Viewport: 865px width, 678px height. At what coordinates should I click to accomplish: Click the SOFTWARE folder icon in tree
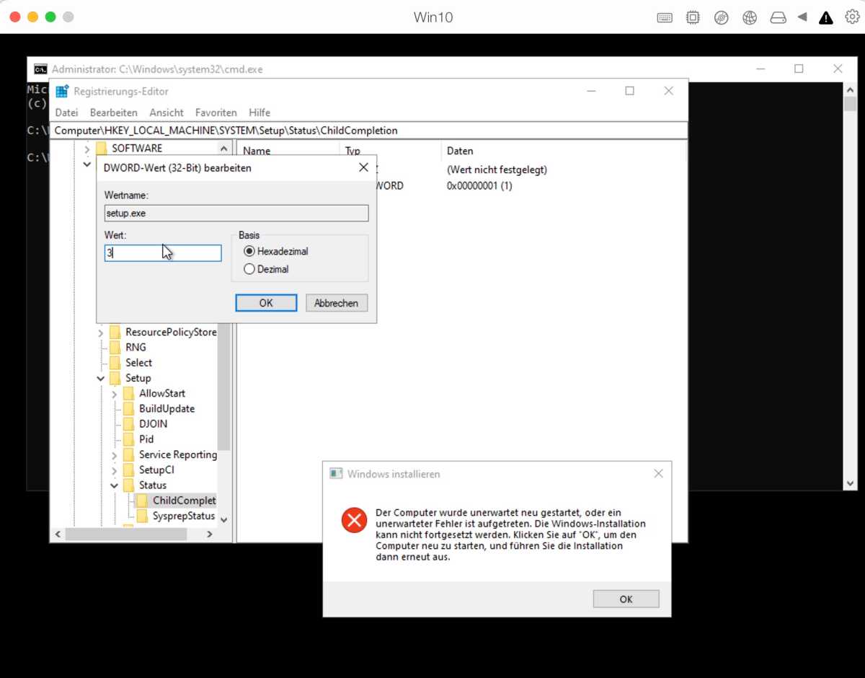[x=101, y=148]
